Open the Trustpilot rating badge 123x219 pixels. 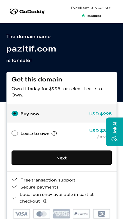(91, 16)
